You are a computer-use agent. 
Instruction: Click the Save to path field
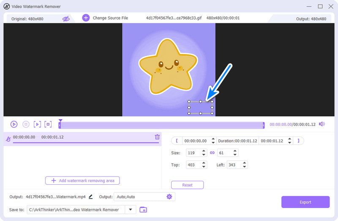click(76, 210)
